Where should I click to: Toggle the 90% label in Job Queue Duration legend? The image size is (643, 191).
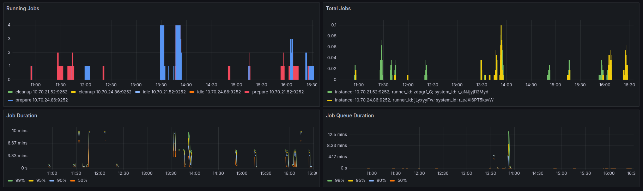(381, 180)
